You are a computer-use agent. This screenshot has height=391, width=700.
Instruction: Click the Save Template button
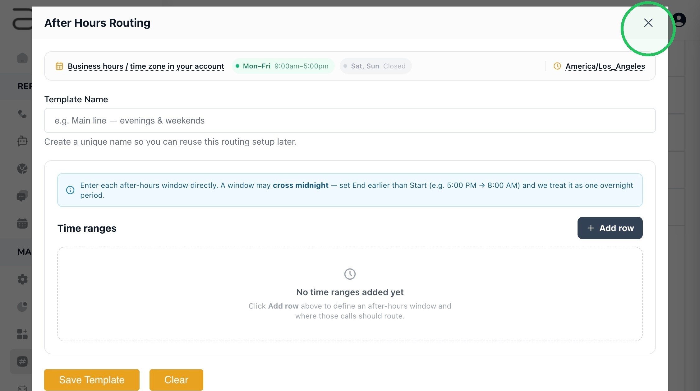point(92,380)
